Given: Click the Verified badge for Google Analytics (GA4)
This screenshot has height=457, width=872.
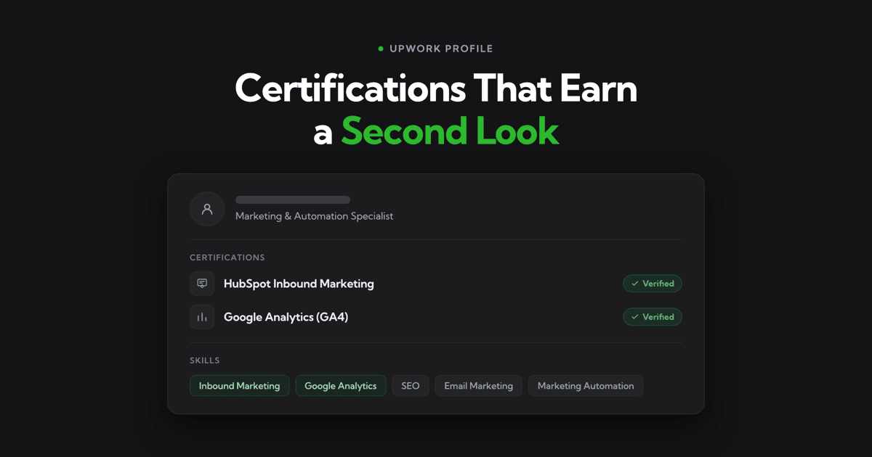Looking at the screenshot, I should [x=653, y=317].
